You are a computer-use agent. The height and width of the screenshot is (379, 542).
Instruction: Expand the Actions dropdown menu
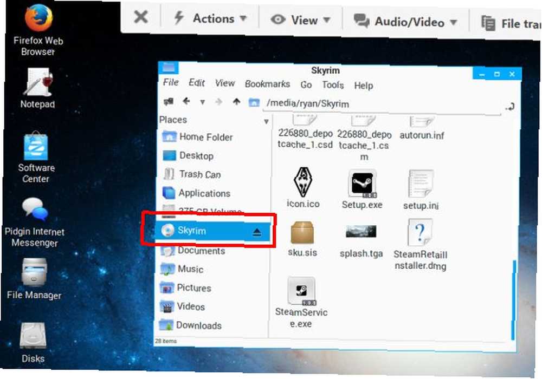[210, 18]
